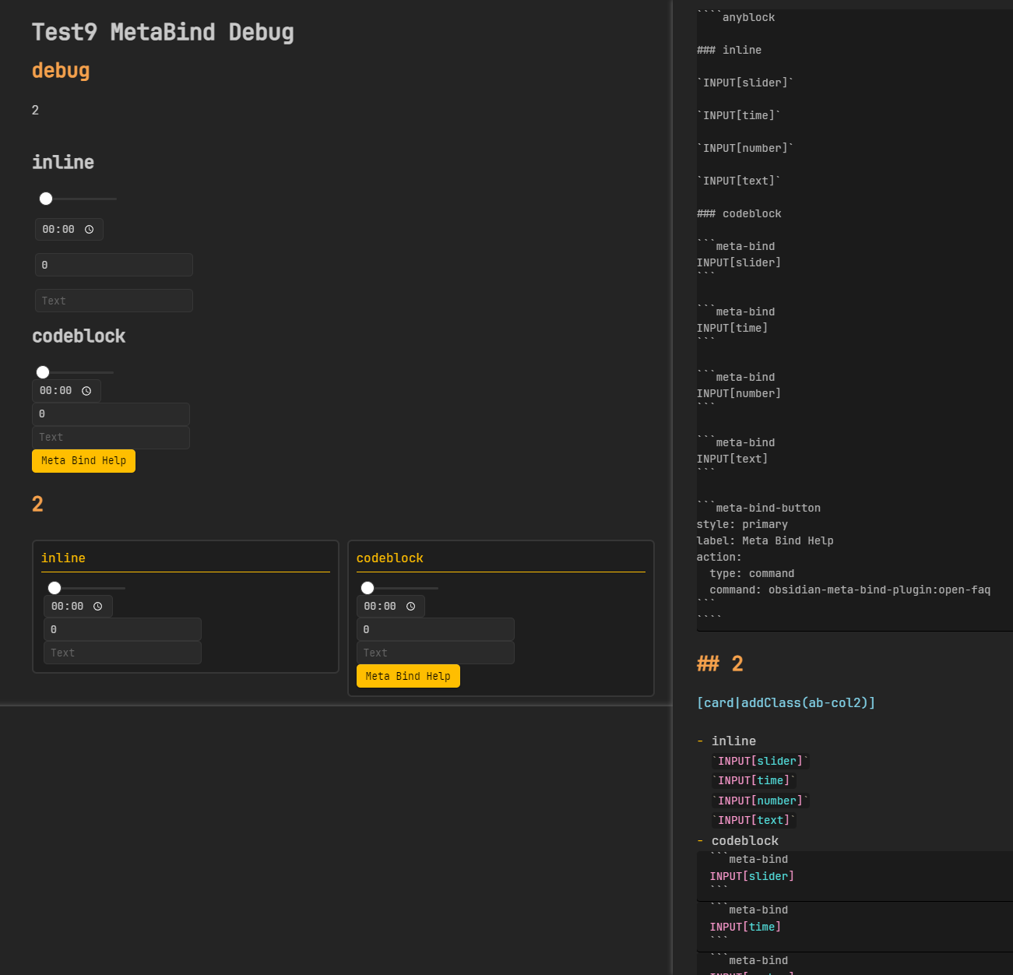Click the [card|addClass(ab-col2)] line in editor
The width and height of the screenshot is (1013, 975).
786,702
